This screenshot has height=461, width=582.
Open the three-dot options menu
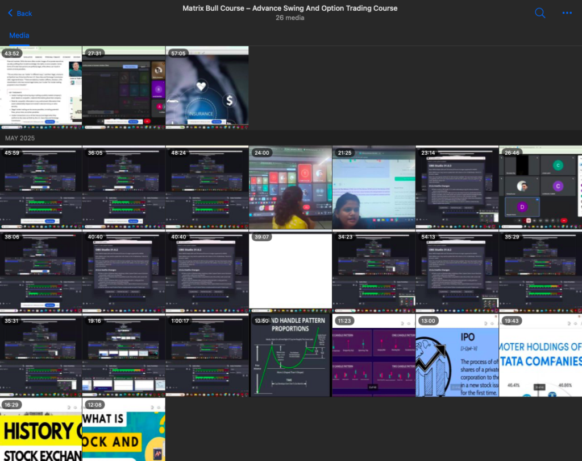tap(566, 13)
